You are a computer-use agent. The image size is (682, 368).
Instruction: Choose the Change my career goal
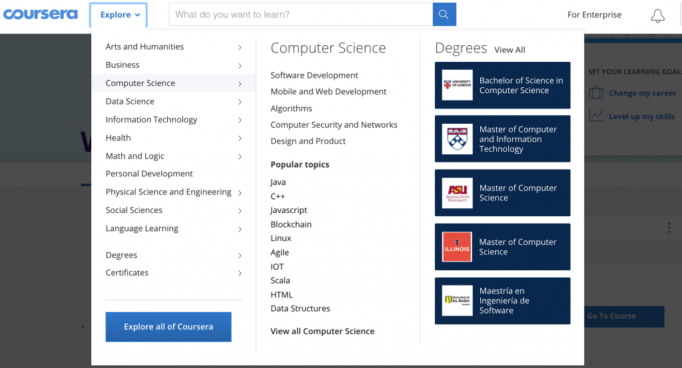pos(643,93)
